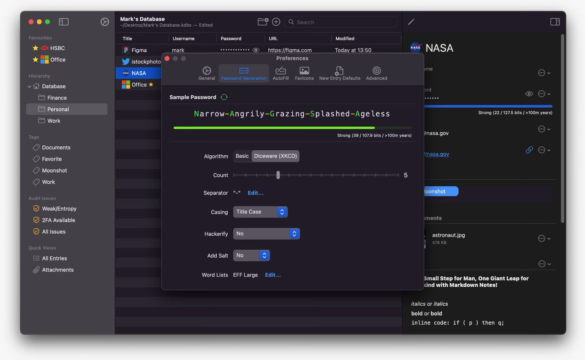Screen dimensions: 585x360
Task: Open the Casing dropdown set to Title Case
Action: (260, 212)
